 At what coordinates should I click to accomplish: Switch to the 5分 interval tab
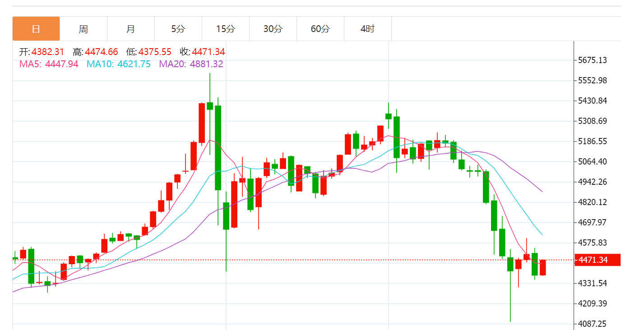click(178, 29)
